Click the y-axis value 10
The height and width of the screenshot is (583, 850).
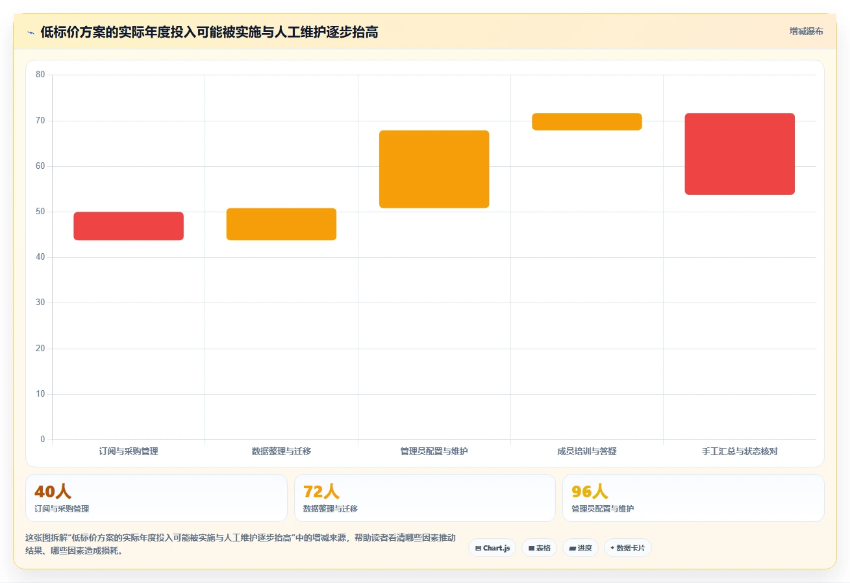pyautogui.click(x=40, y=394)
